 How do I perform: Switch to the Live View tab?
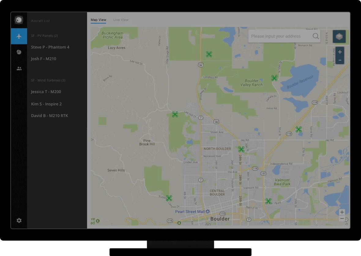click(121, 20)
